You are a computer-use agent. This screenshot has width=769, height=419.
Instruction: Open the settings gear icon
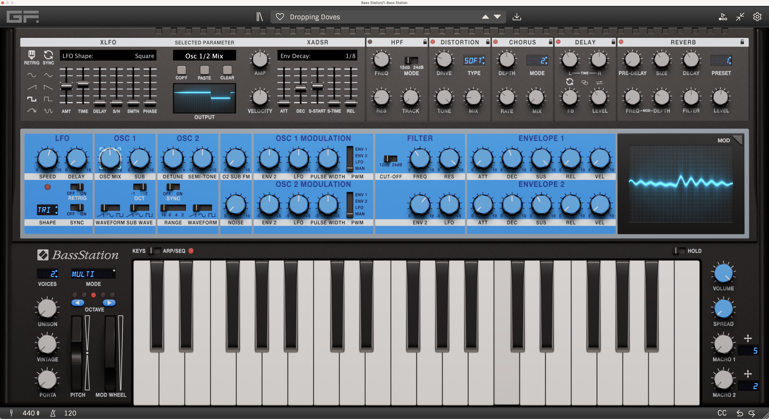click(757, 17)
